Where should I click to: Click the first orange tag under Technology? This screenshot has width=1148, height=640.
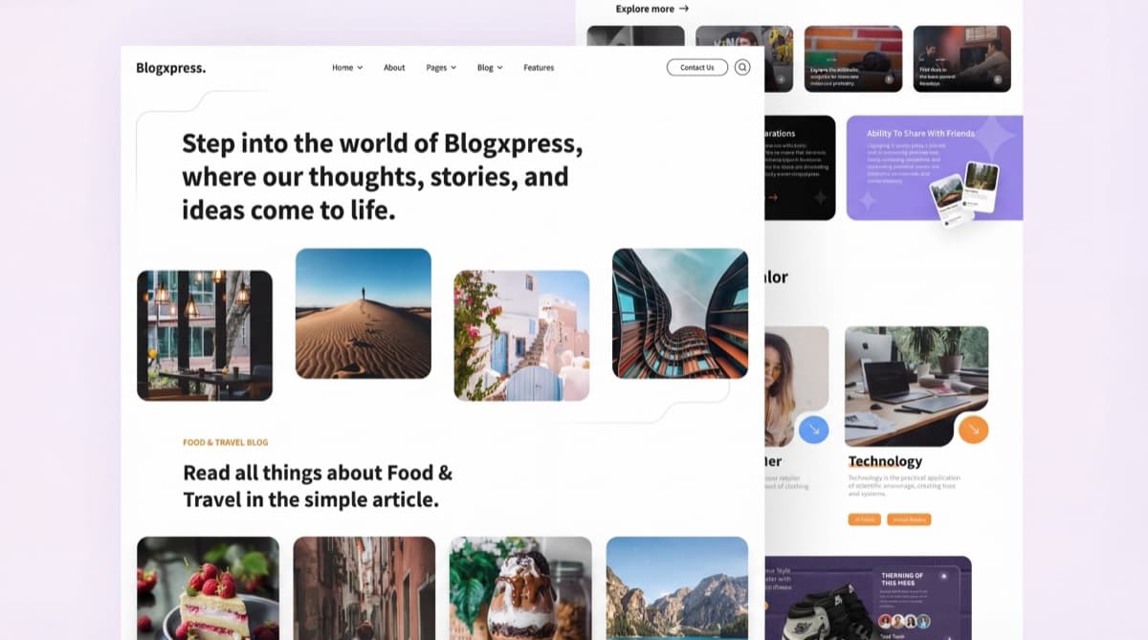coord(864,519)
